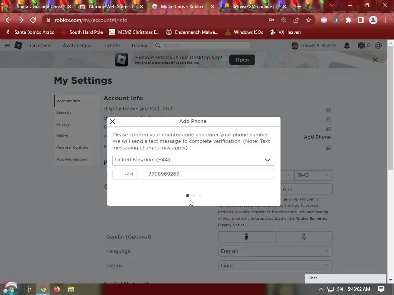Dismiss the Desktop app banner

(x=375, y=60)
